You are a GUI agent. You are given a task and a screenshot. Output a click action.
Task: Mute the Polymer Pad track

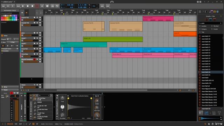[x=40, y=17]
